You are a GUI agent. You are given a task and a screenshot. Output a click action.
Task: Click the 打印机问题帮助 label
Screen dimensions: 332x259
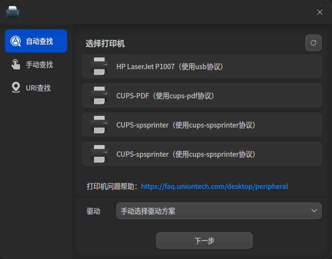[112, 186]
